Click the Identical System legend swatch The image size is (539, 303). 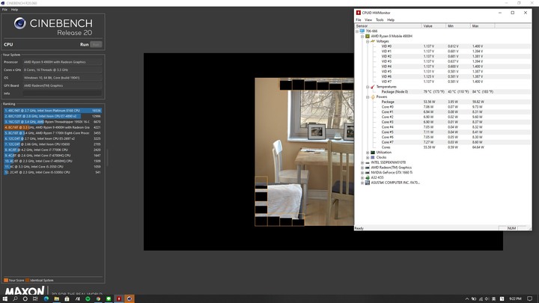[27, 281]
